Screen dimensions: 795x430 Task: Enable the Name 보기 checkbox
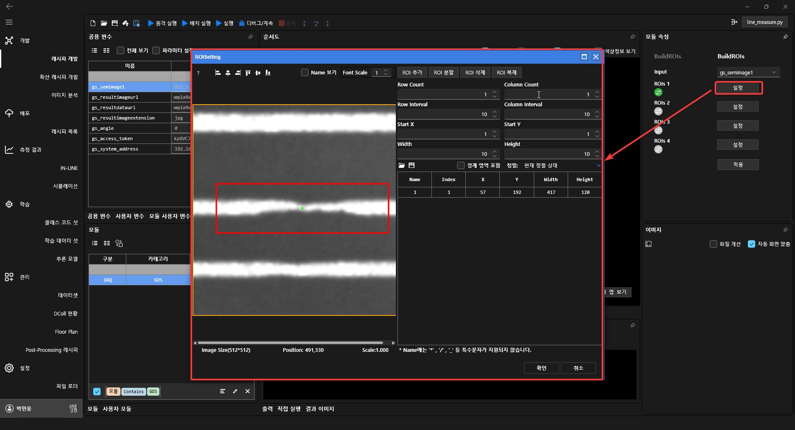pyautogui.click(x=305, y=73)
